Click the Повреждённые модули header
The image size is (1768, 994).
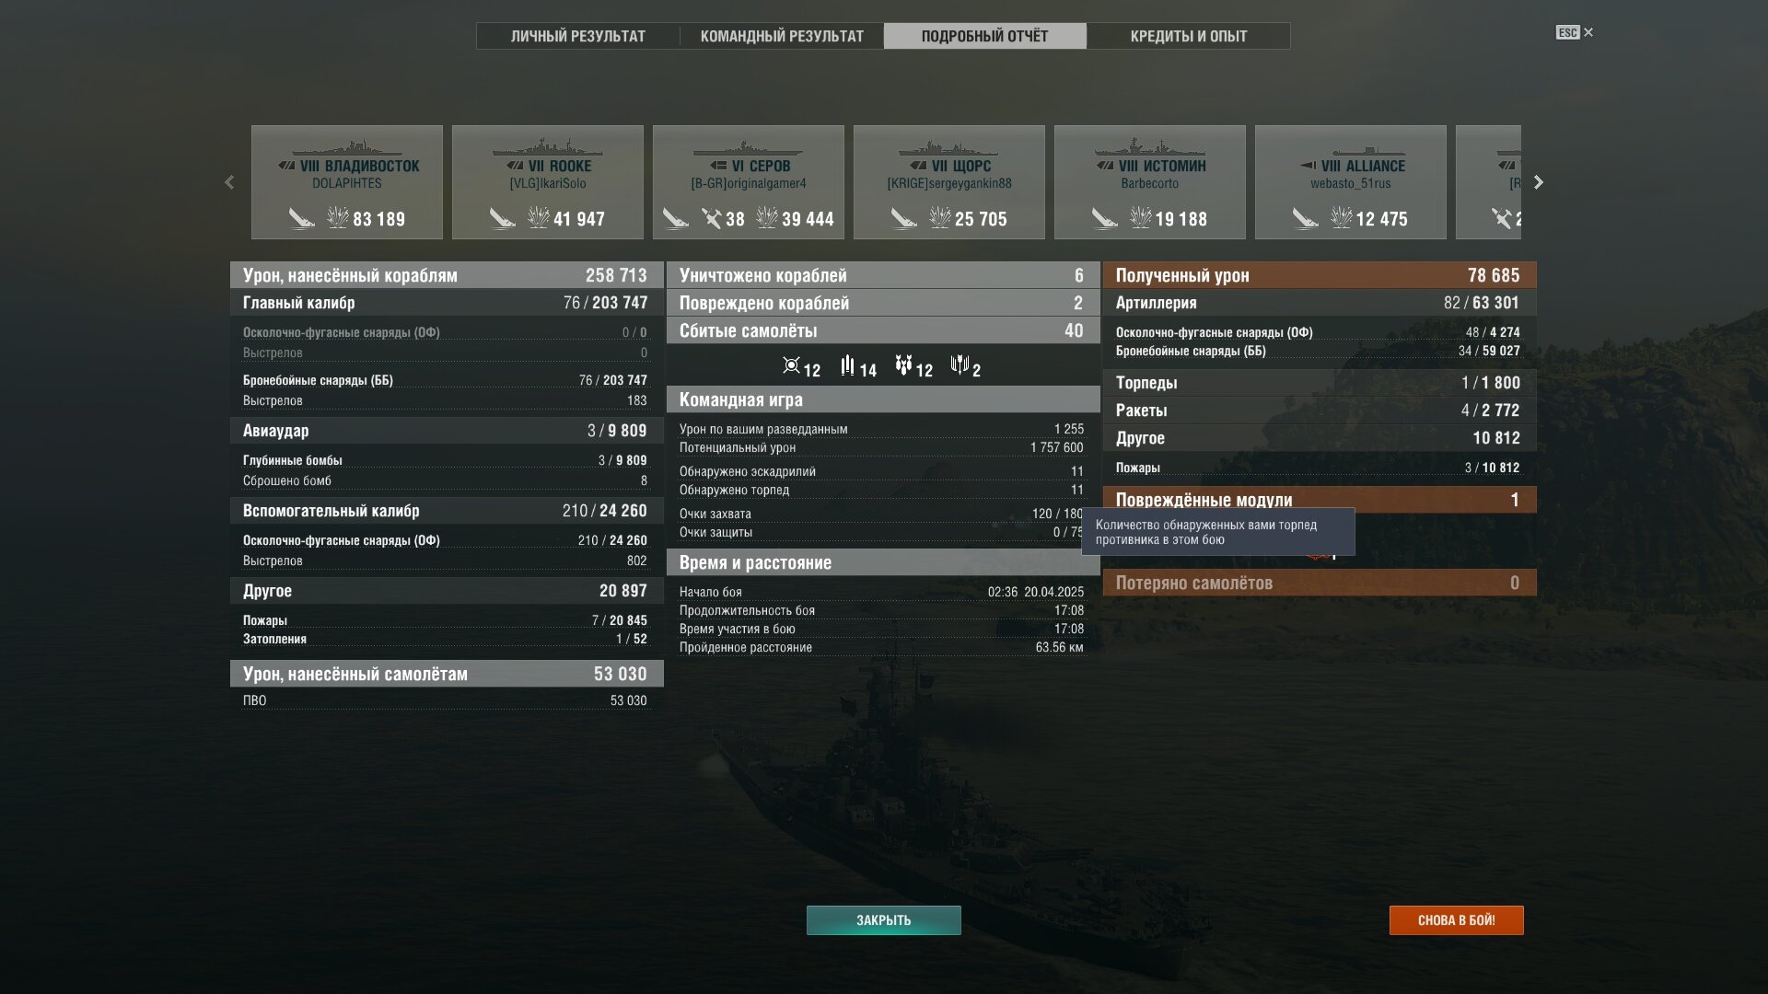1320,500
